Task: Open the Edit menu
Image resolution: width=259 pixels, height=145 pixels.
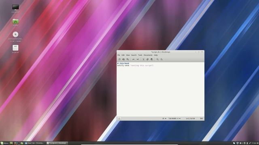Action: [x=123, y=55]
